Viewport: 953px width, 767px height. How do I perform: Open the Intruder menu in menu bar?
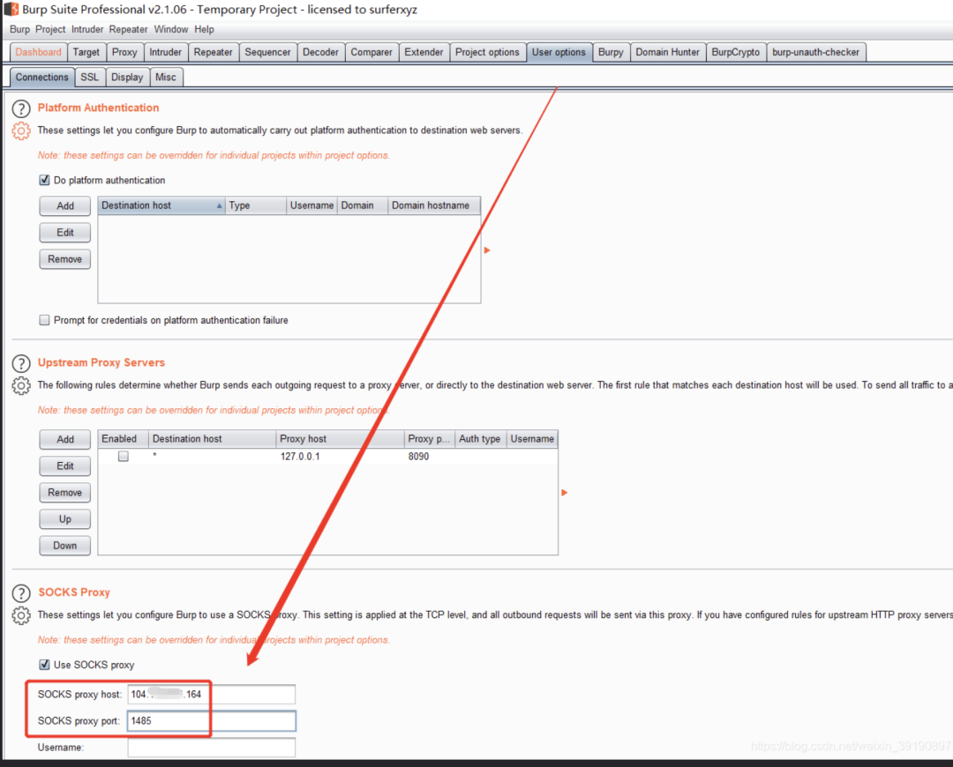[87, 29]
